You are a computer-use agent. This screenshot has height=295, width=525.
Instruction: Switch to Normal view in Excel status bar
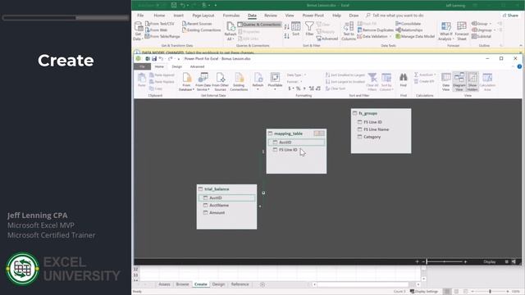click(x=446, y=292)
